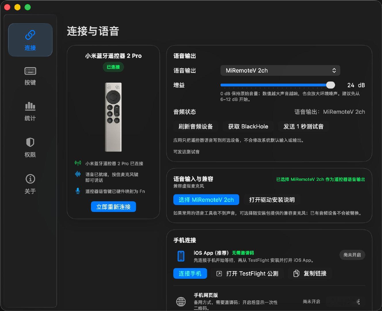The image size is (382, 311).
Task: Click the antenna icon beside 小米蓝牙遥控器 2 Pro 已连接
Action: point(78,163)
